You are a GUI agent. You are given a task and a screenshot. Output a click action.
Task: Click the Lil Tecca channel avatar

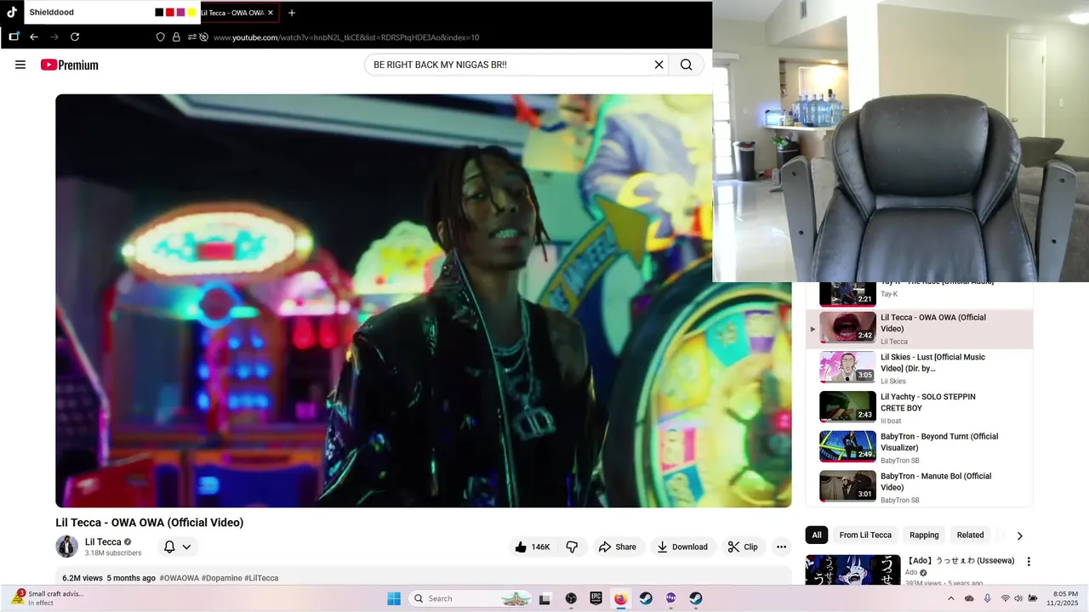(67, 547)
